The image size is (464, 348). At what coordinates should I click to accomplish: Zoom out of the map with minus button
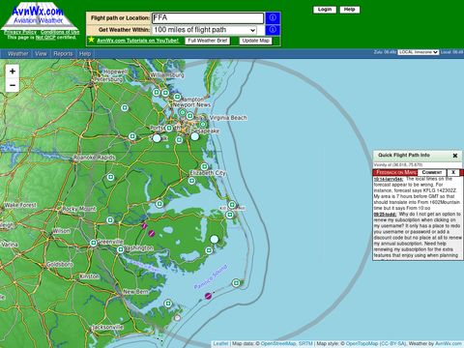[x=13, y=85]
